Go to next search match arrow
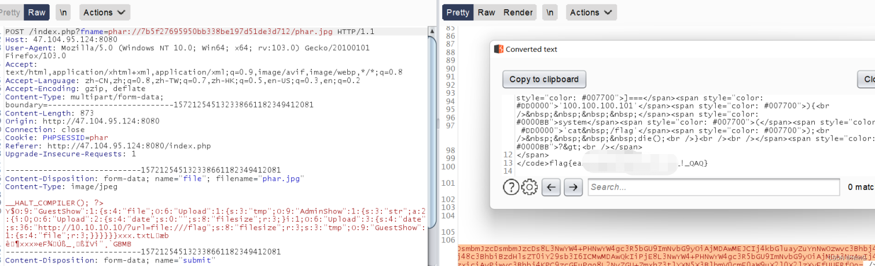The height and width of the screenshot is (266, 875). [573, 187]
